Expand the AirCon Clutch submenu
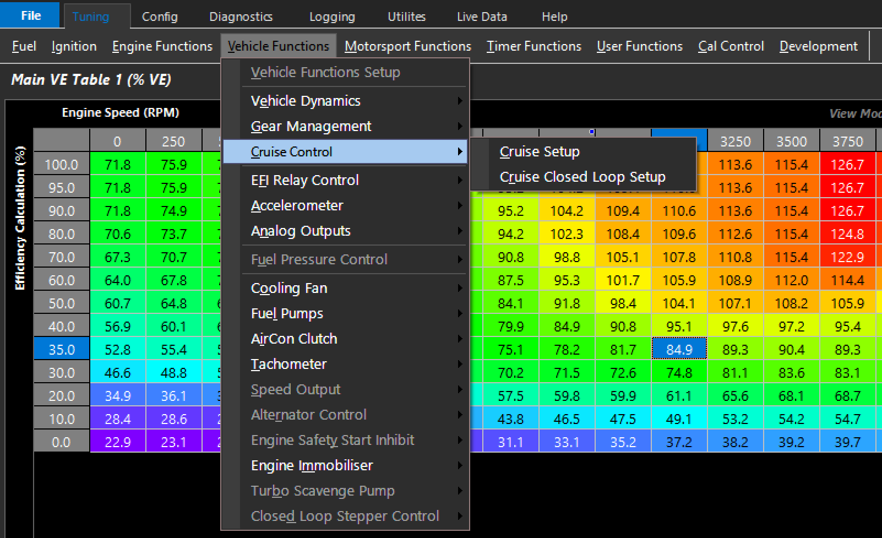The height and width of the screenshot is (538, 882). [345, 339]
